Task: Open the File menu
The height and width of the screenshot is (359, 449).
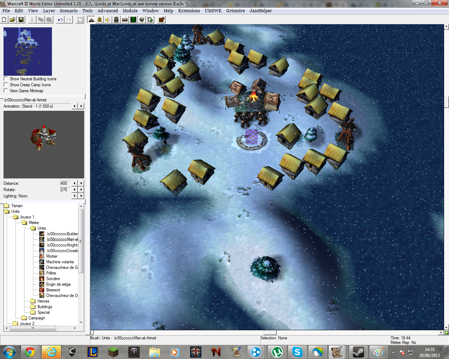Action: click(6, 11)
